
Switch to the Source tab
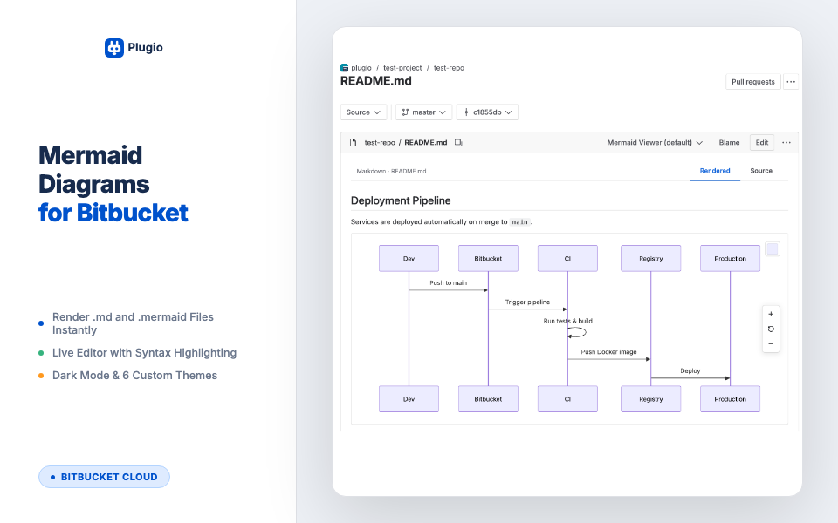pos(761,171)
